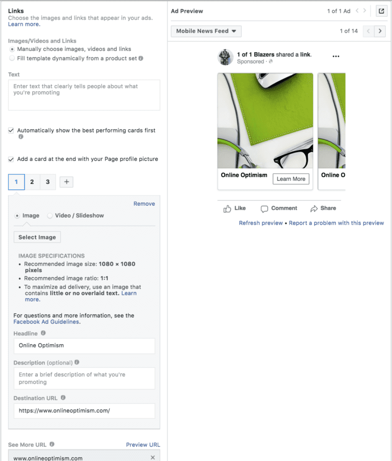Click the Share arrow icon
Viewport: 392px width, 461px height.
[x=314, y=208]
